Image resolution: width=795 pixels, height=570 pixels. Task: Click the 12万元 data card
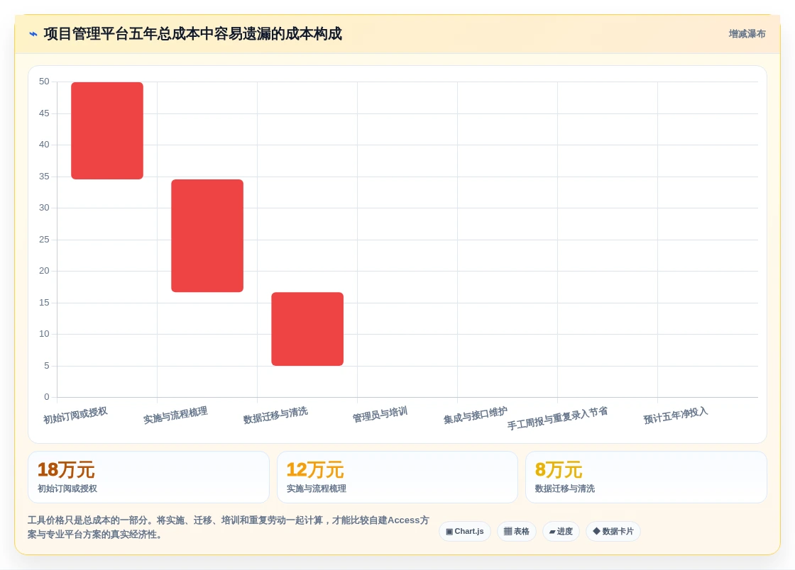point(397,477)
